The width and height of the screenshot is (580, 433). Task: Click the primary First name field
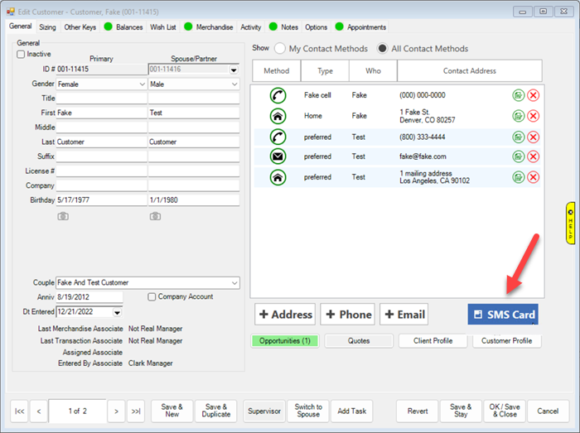click(x=101, y=113)
